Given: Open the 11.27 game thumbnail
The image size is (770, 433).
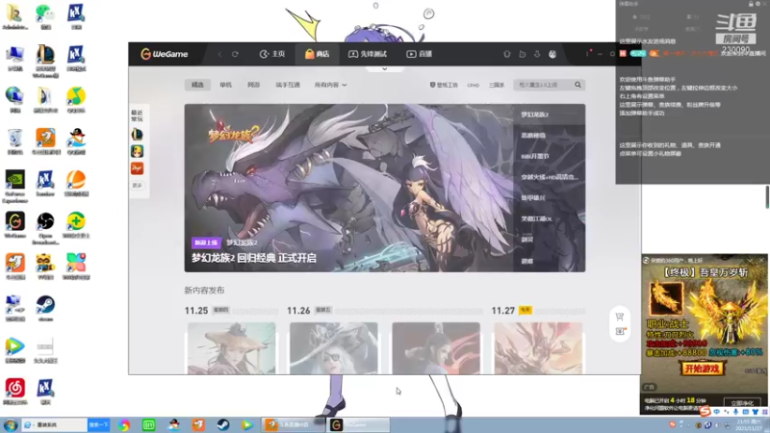Looking at the screenshot, I should click(x=538, y=348).
